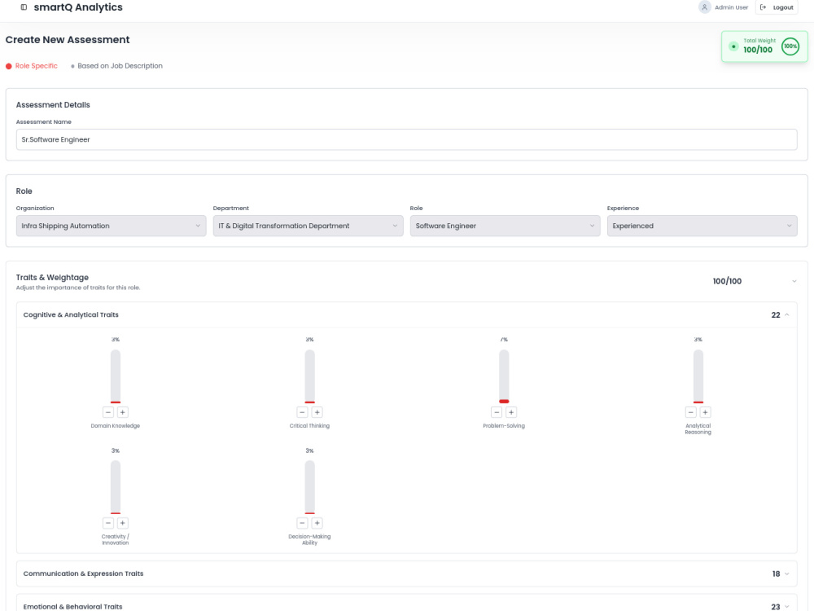The width and height of the screenshot is (814, 611).
Task: Click the Domain Knowledge vertical slider
Action: 116,376
